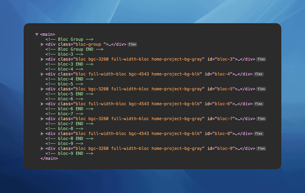Expand the bloc-6 div node
Viewport: 305px width, 193px height.
point(42,104)
